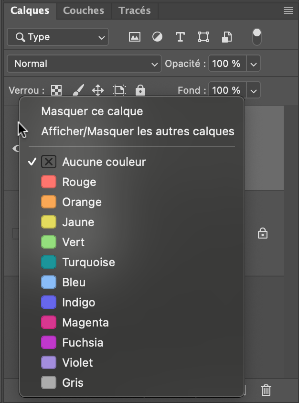
Task: Toggle layer filtering with the switch
Action: (256, 37)
